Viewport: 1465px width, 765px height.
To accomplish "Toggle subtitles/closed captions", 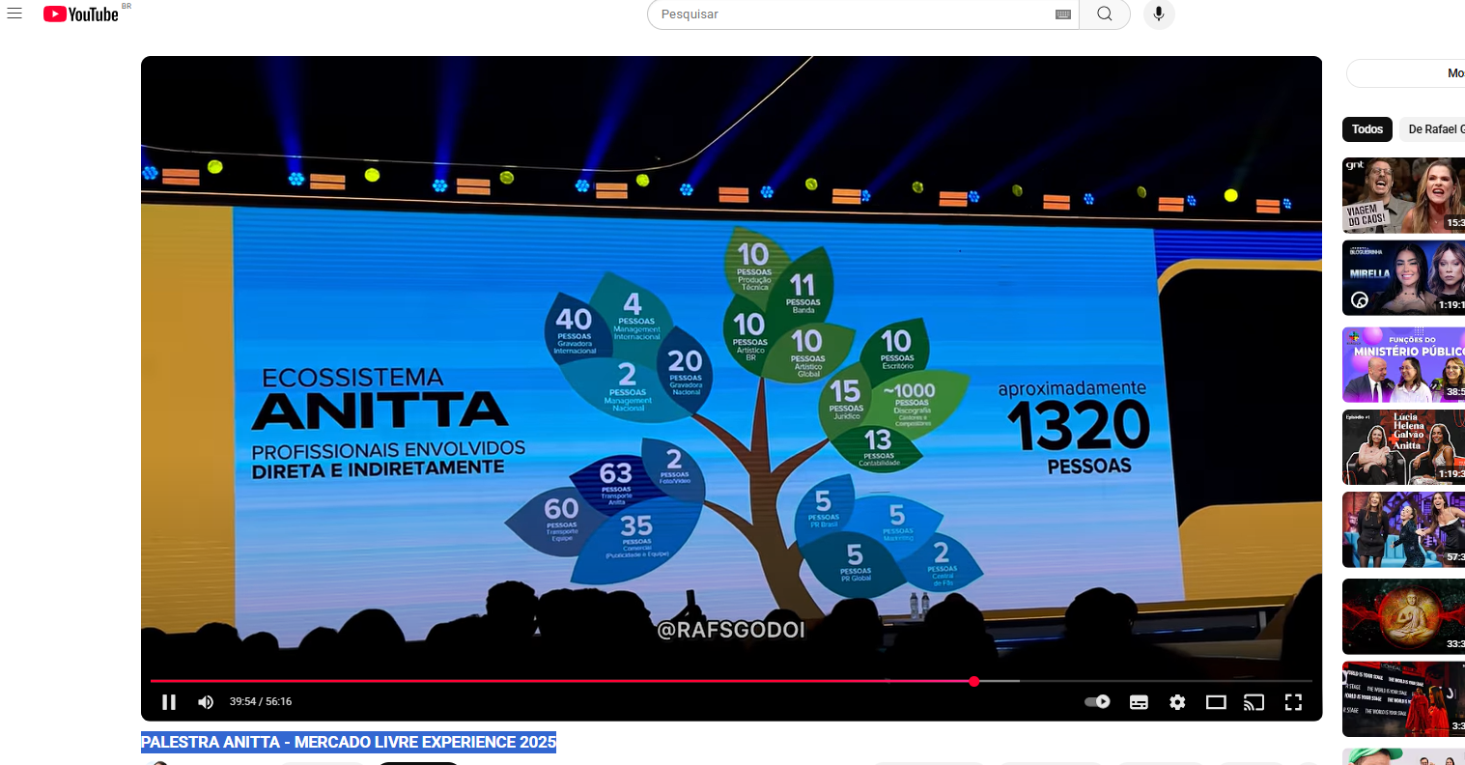I will [1139, 702].
